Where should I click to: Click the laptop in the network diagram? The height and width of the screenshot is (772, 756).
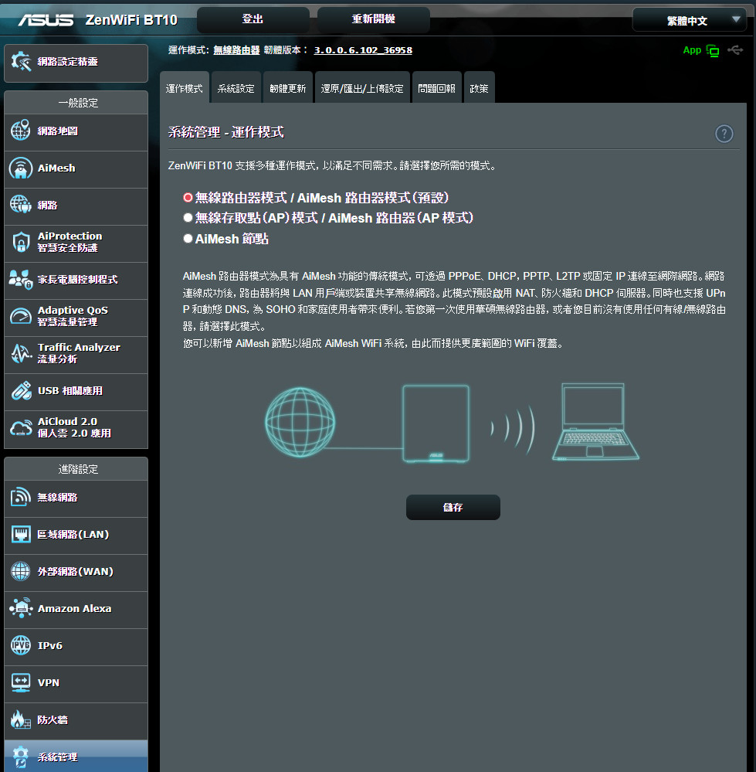595,422
